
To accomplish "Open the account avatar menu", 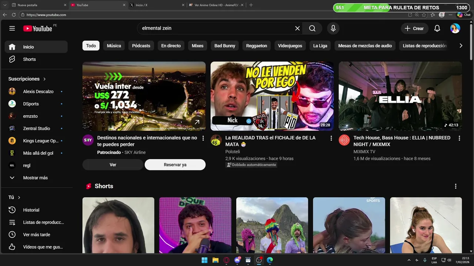I will coord(455,28).
